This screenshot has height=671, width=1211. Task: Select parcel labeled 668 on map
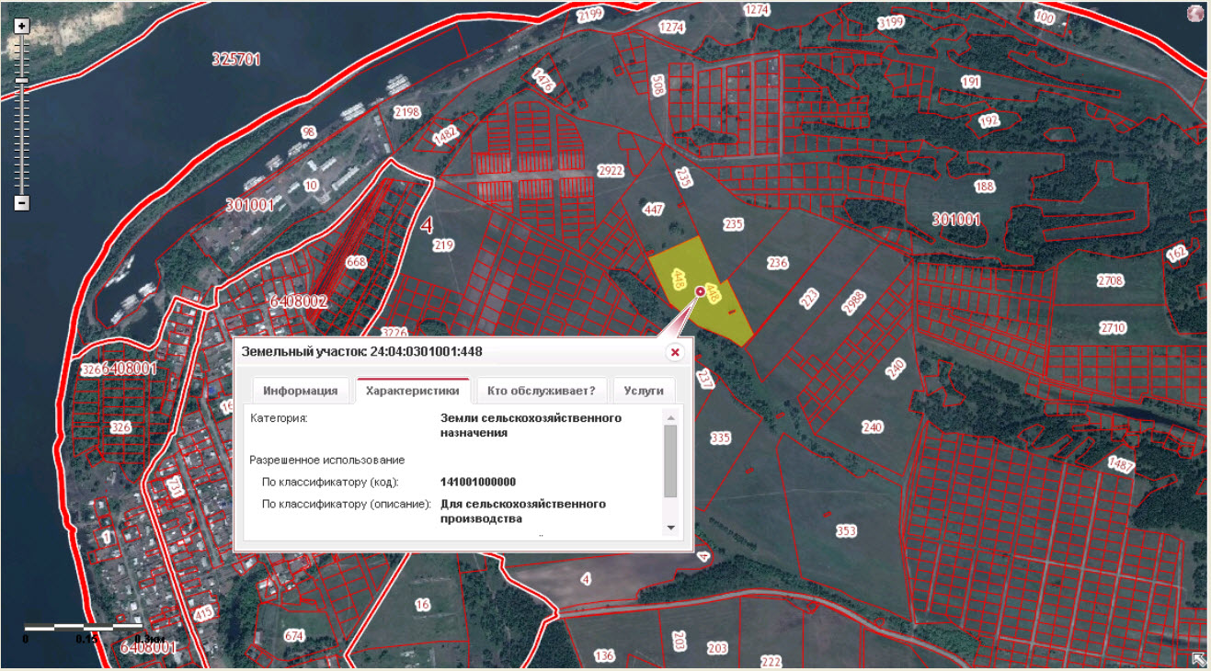pos(356,262)
